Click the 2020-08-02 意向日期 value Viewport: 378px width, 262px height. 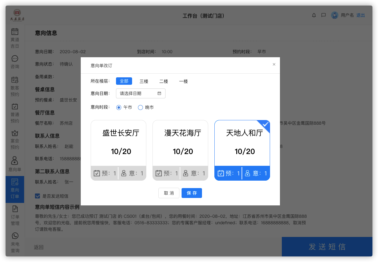coord(73,52)
